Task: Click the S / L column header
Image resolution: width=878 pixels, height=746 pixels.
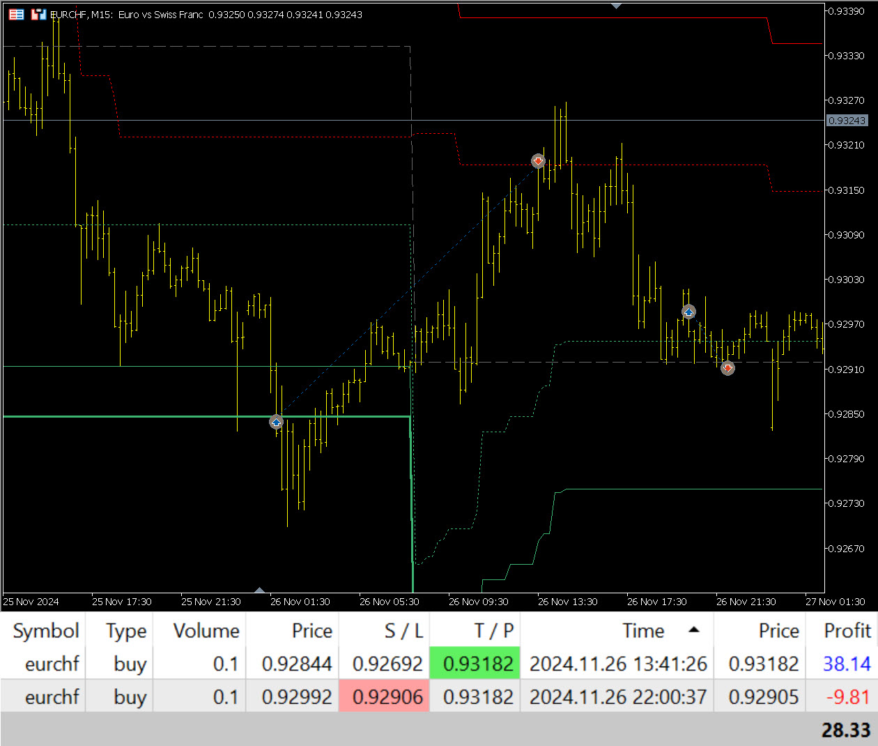Action: click(x=403, y=631)
